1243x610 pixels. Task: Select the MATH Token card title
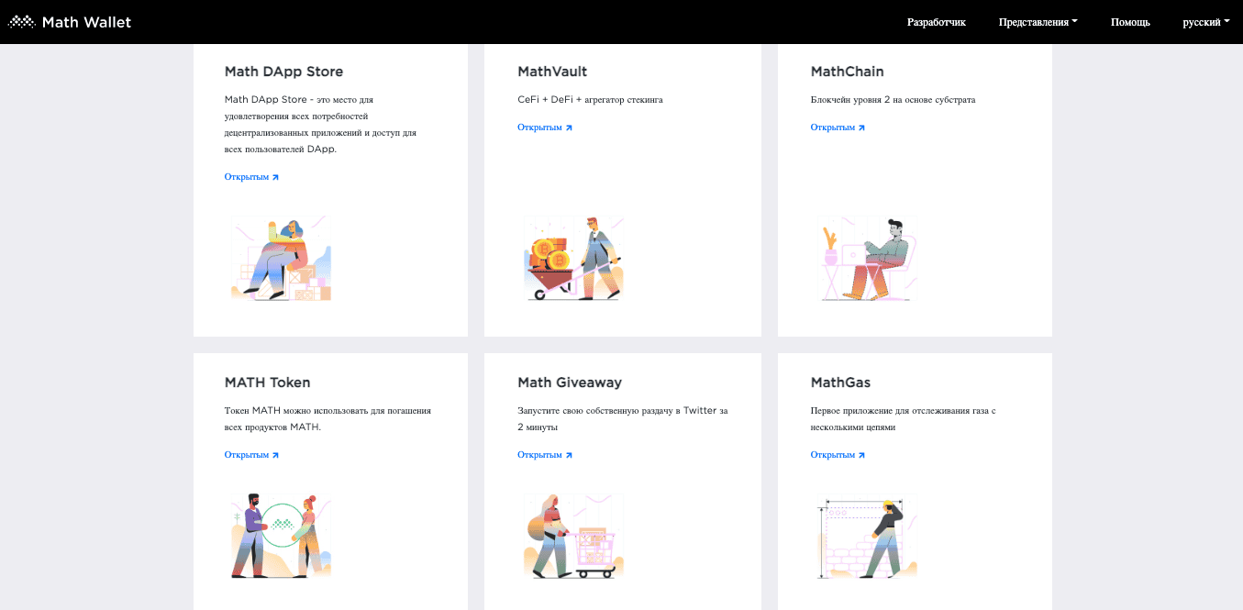coord(268,383)
